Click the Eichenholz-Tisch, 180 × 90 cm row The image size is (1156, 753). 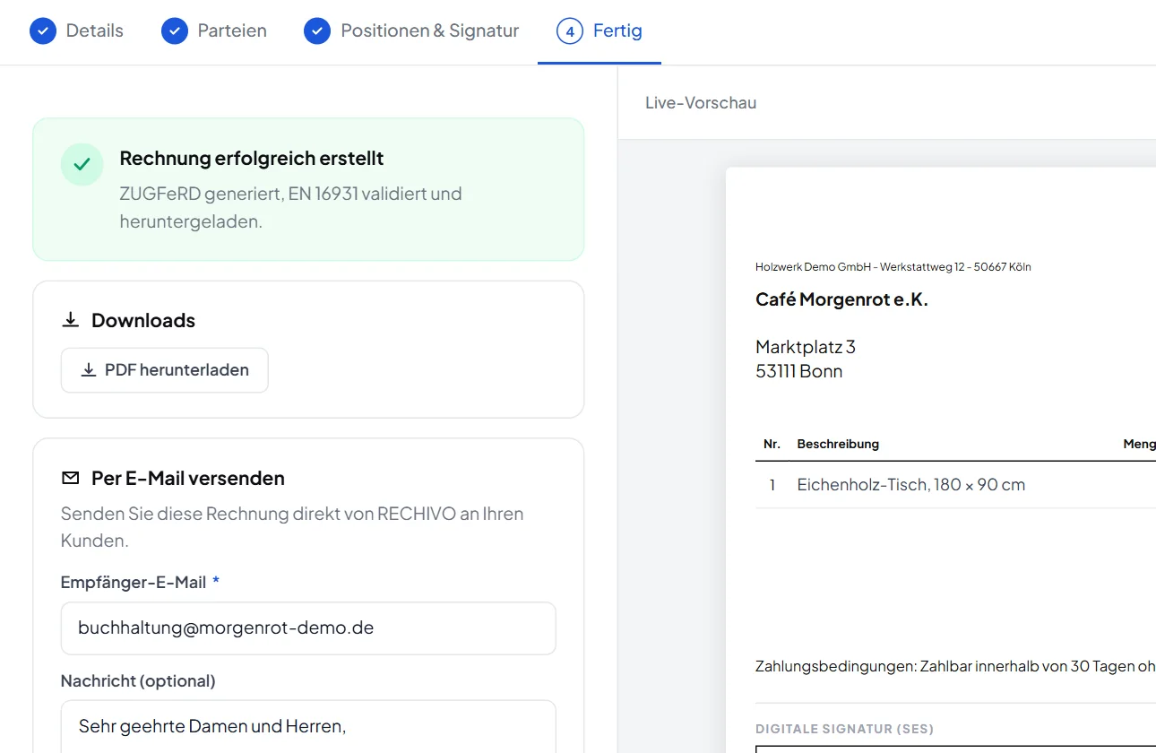pos(955,485)
